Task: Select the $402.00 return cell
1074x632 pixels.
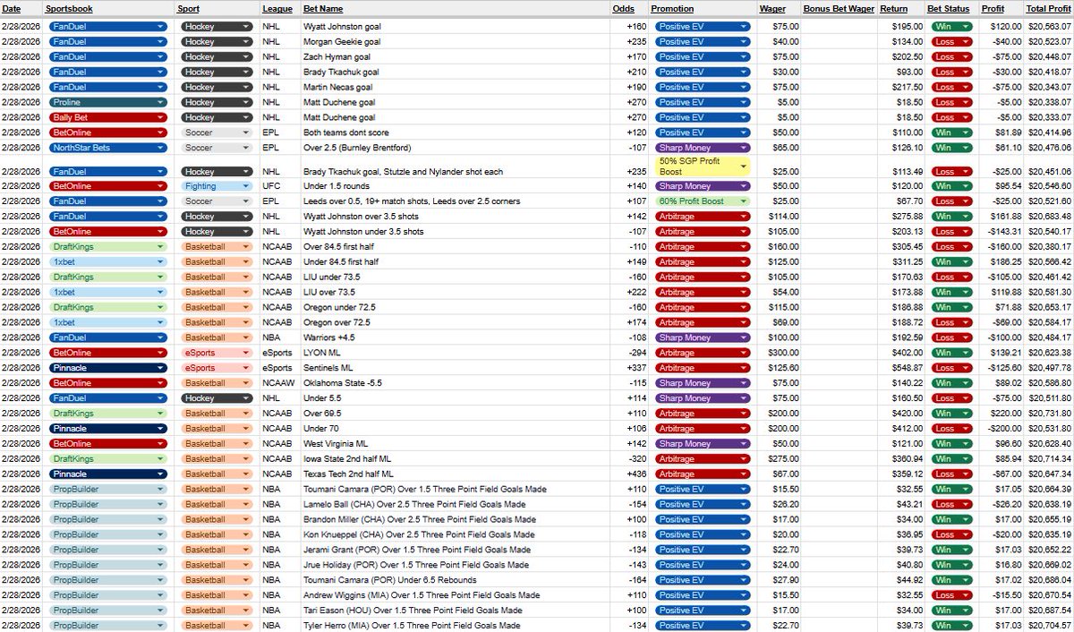Action: tap(901, 353)
